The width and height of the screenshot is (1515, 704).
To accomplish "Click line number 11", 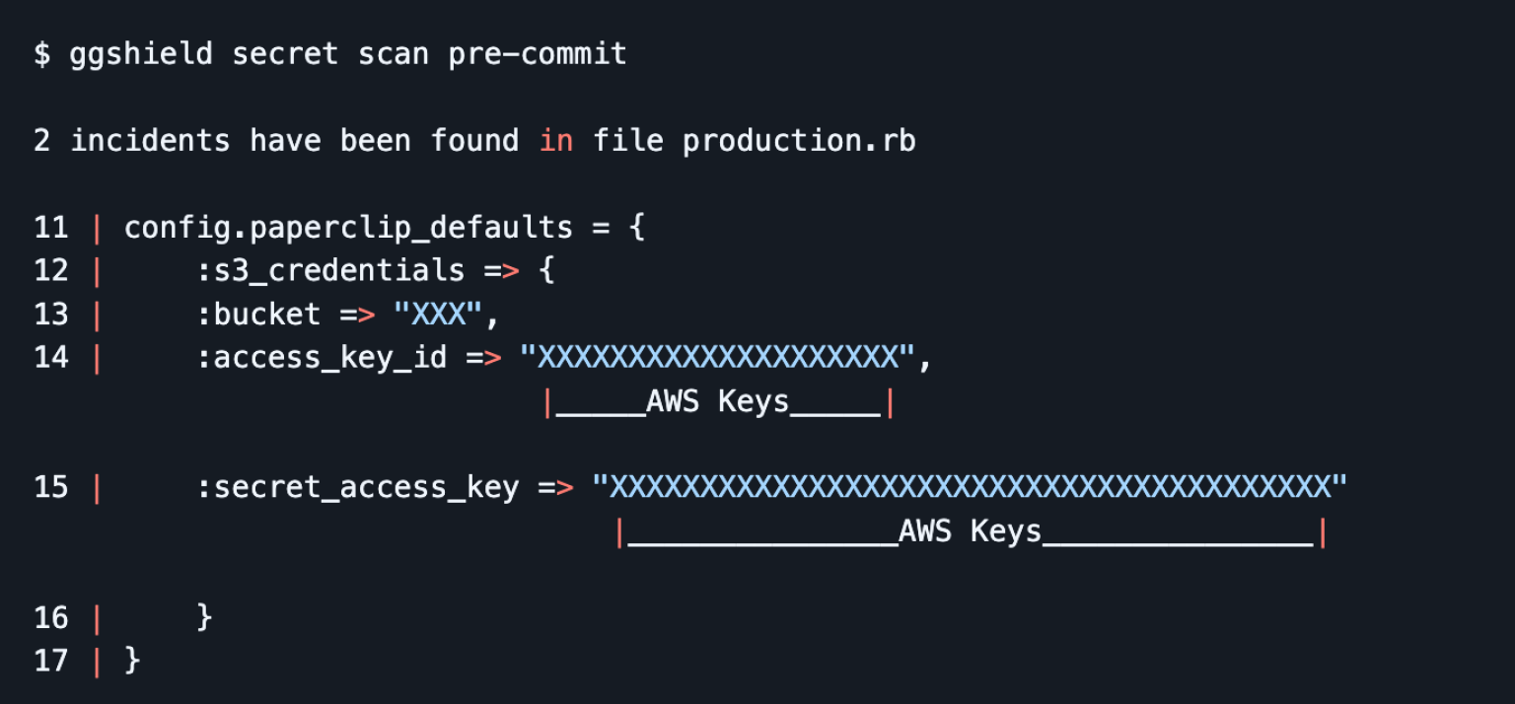I will tap(50, 228).
